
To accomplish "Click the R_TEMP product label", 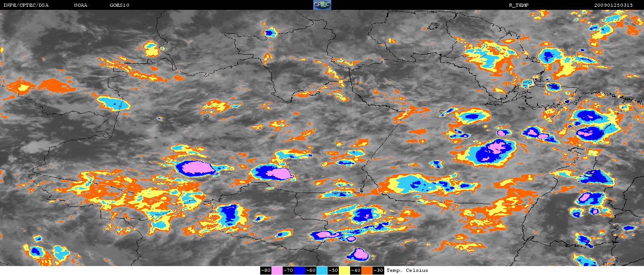I will click(519, 5).
